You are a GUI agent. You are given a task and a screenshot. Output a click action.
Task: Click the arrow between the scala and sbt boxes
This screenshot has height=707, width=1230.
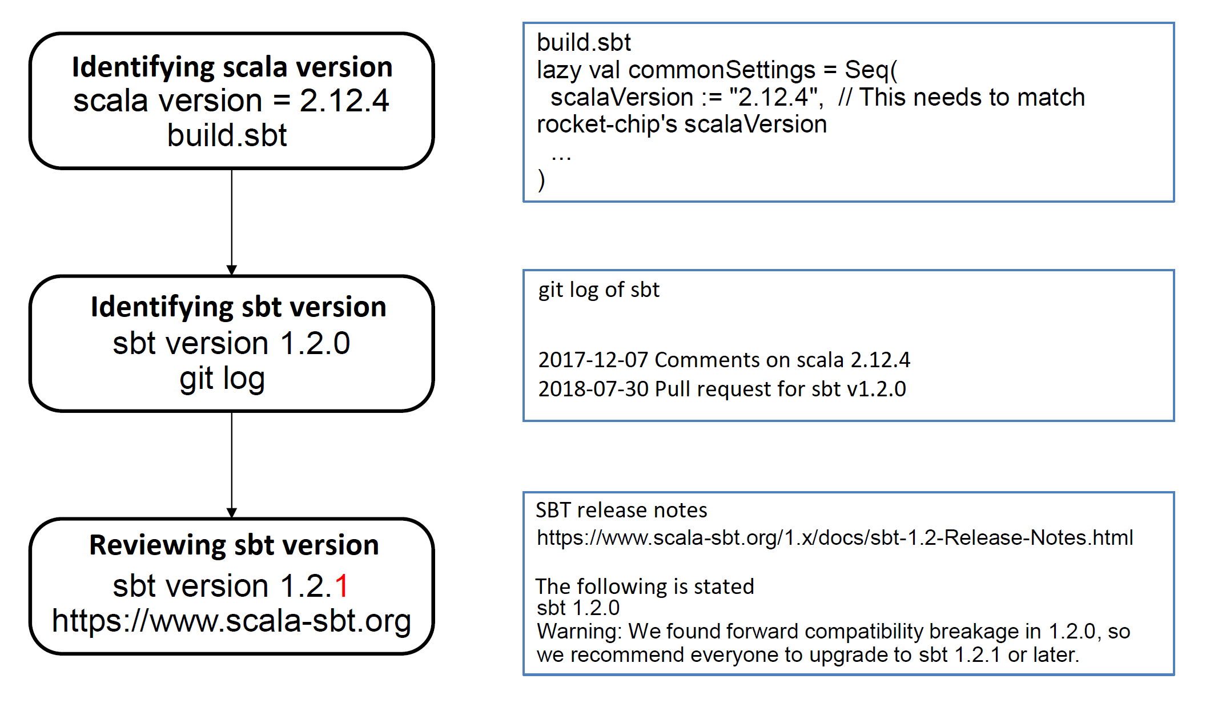(232, 222)
